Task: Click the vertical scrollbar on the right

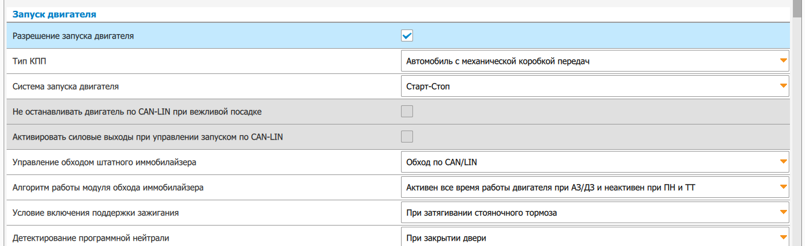Action: [799, 120]
